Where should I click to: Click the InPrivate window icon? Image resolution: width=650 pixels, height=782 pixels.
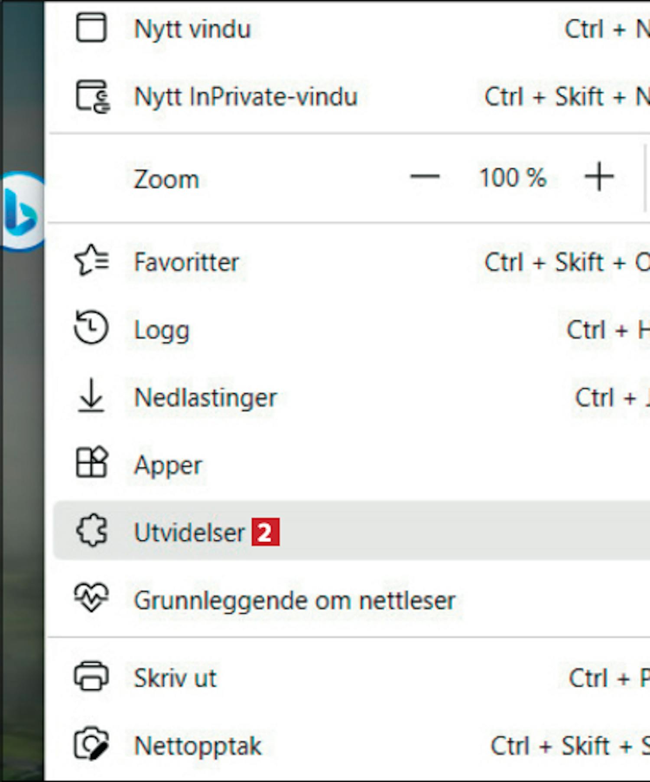pyautogui.click(x=92, y=96)
